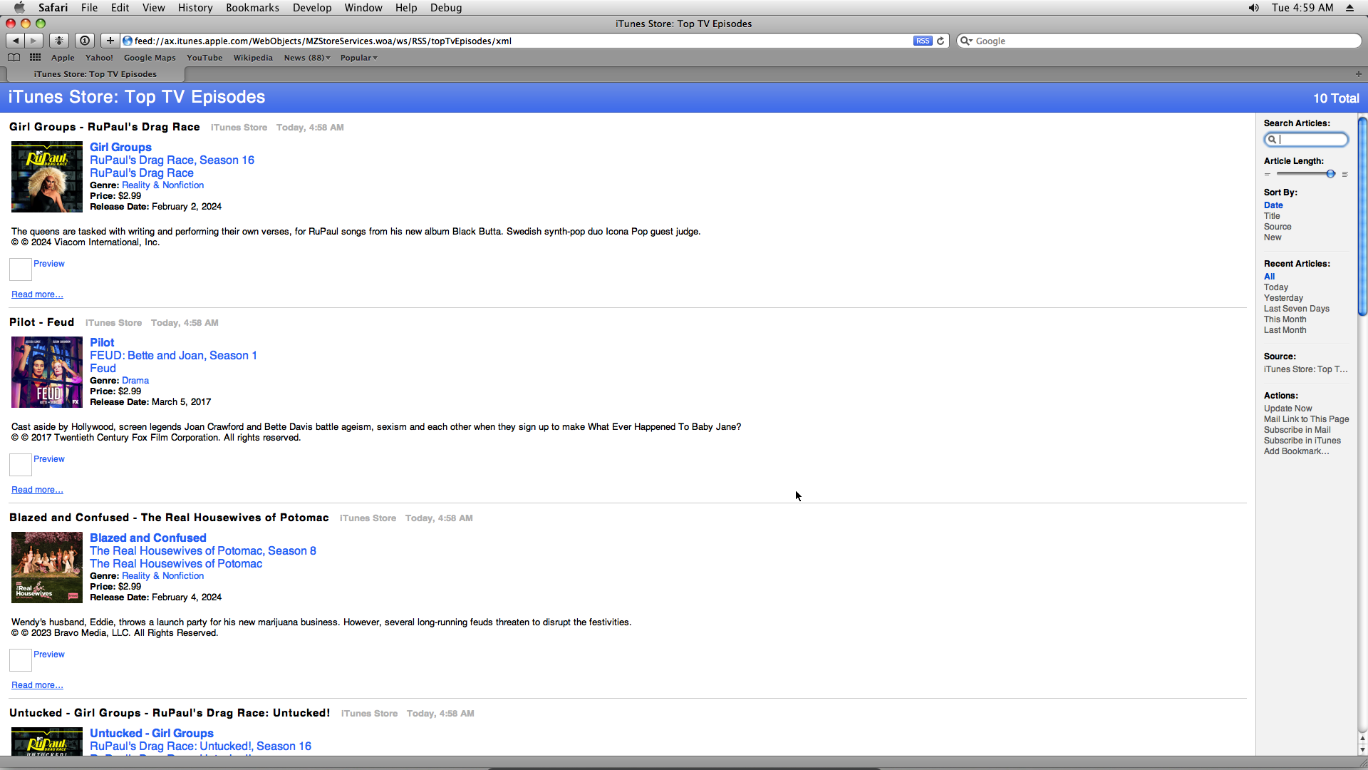The height and width of the screenshot is (770, 1368).
Task: Click the preview box under Blazed and Confused
Action: tap(21, 660)
